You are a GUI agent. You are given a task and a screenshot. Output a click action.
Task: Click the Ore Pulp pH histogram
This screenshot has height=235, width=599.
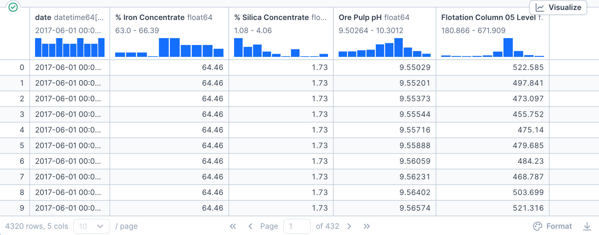(384, 47)
